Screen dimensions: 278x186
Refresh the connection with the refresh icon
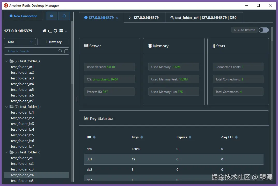tap(55, 31)
